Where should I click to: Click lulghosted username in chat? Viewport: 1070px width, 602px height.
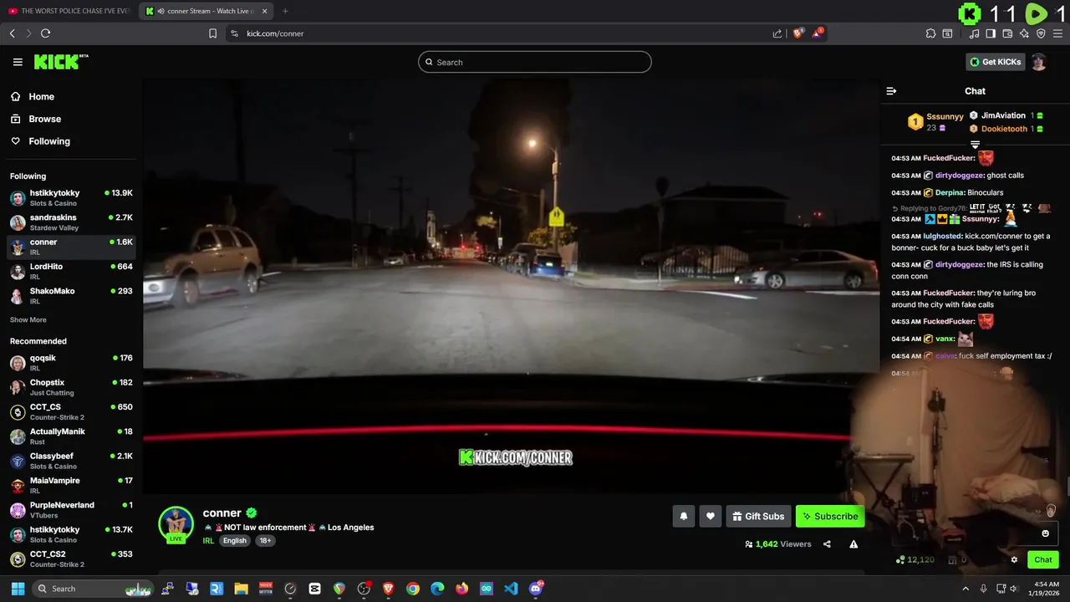pos(943,236)
